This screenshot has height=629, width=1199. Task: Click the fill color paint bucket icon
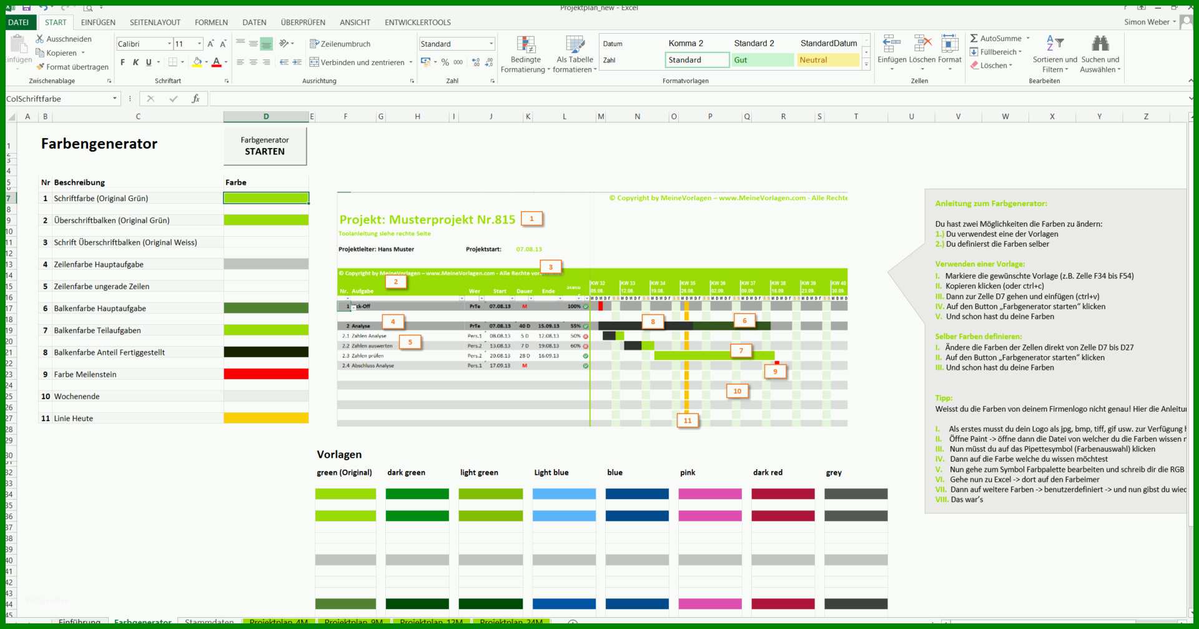197,62
